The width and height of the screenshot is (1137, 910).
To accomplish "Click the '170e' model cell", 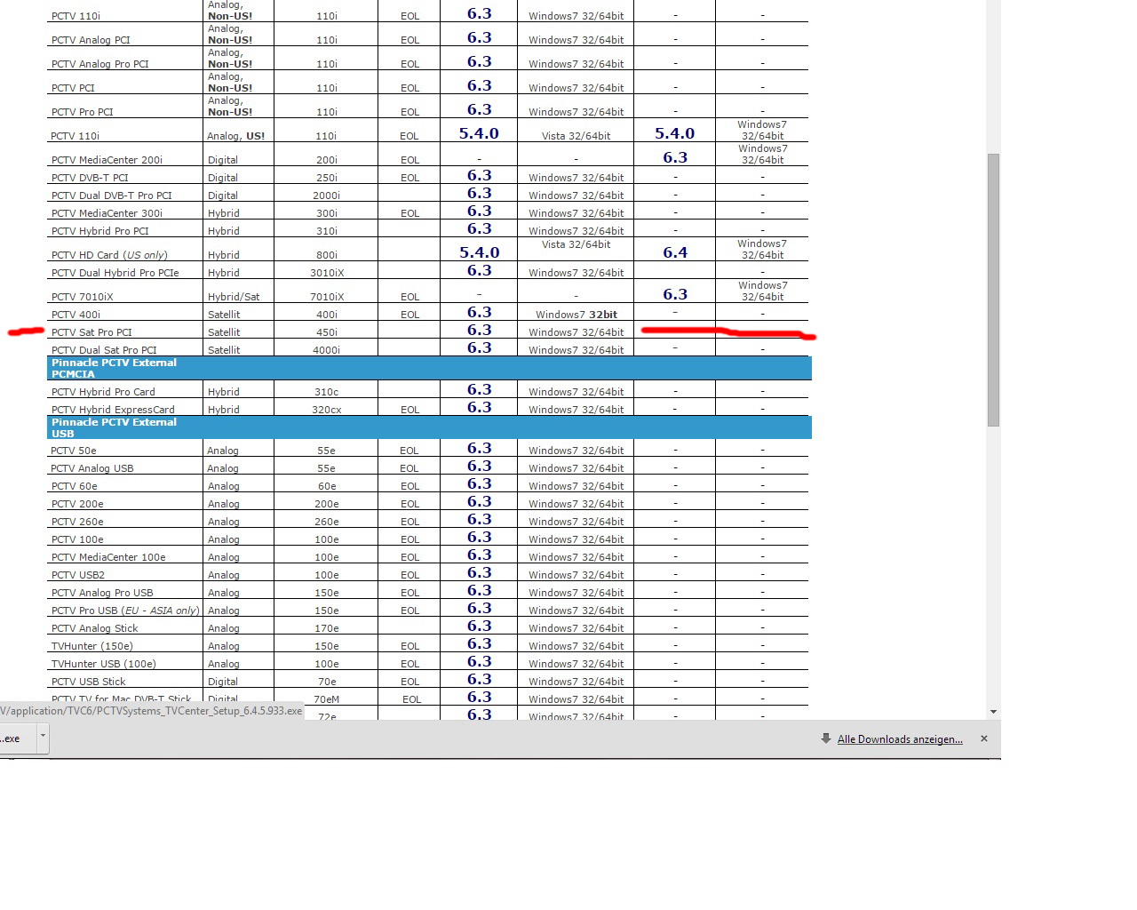I will pos(327,628).
